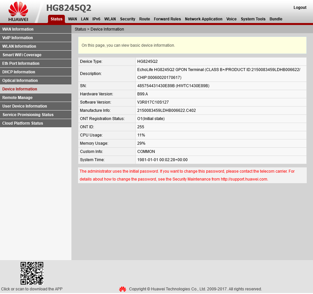The image size is (313, 294).
Task: Open the System Tools tab
Action: coord(253,19)
